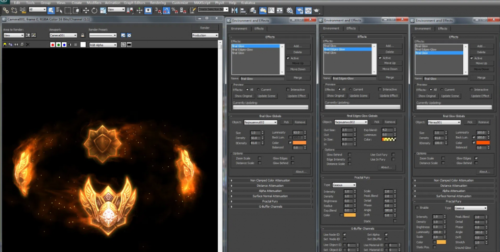Open the Production render mode dropdown
Viewport: 500px width, 252px height.
(205, 35)
